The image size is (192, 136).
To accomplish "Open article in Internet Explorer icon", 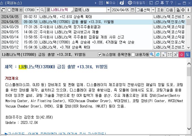I will click(158, 54).
